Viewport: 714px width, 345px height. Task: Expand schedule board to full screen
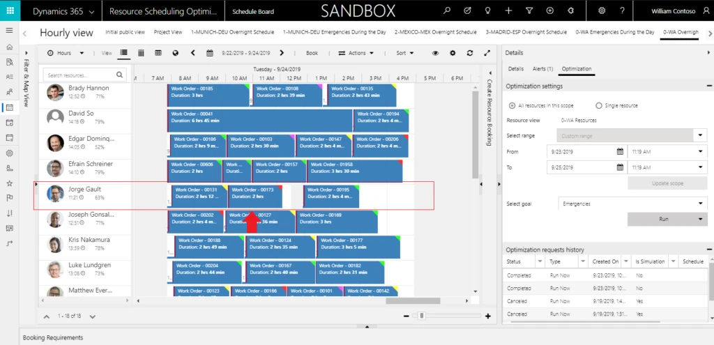(486, 53)
